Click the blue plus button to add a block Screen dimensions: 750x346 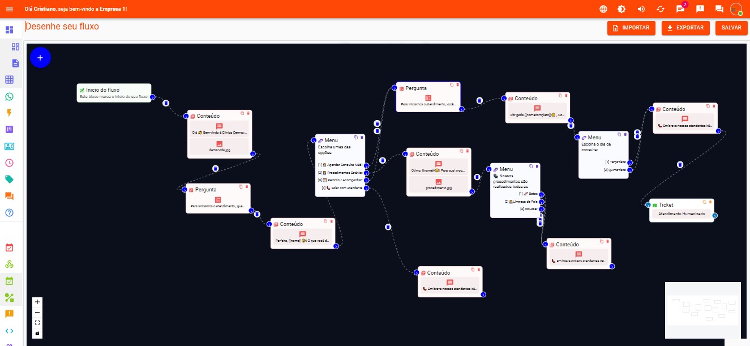(40, 57)
